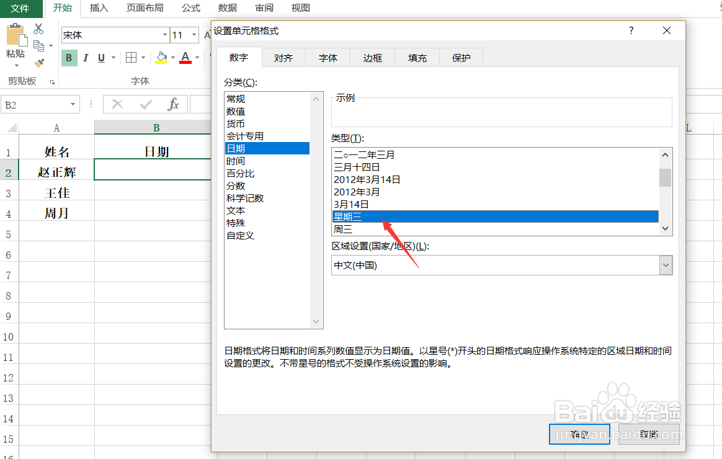Select 特殊 in the category list

267,223
